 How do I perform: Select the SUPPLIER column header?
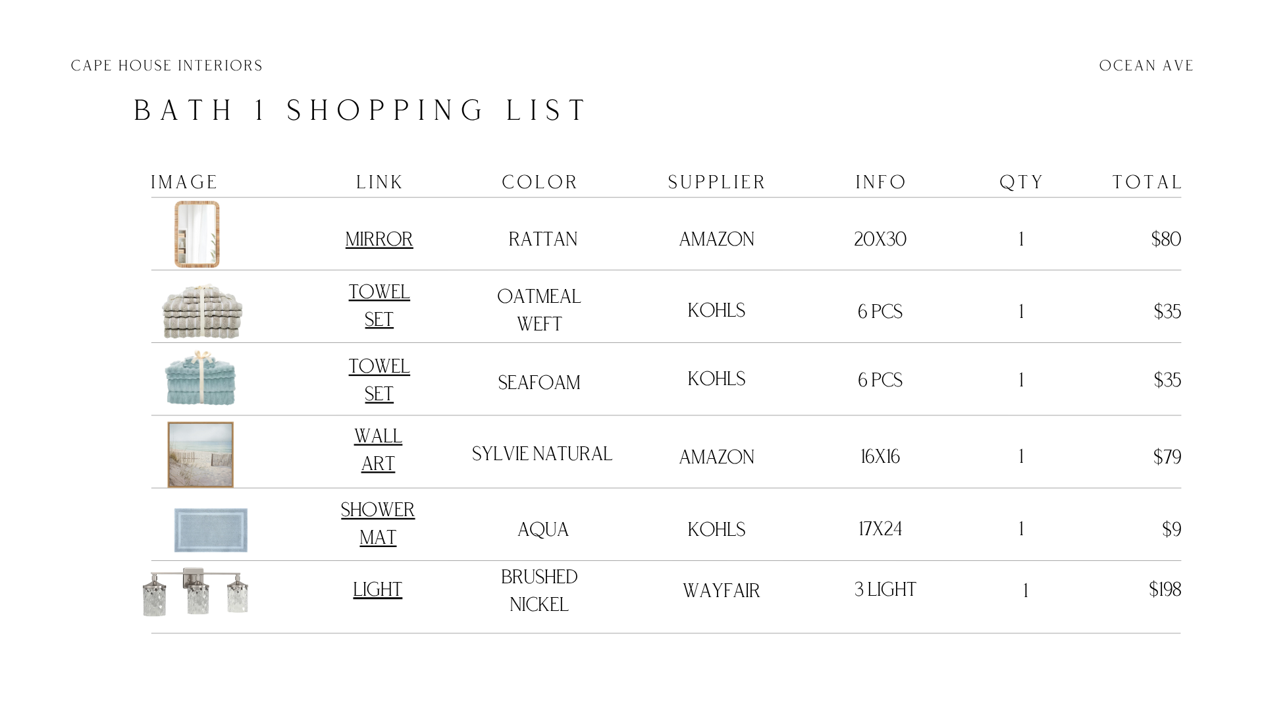click(717, 182)
